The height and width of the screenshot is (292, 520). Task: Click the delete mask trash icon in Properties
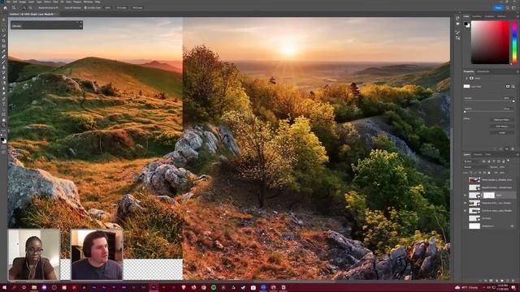tap(513, 148)
